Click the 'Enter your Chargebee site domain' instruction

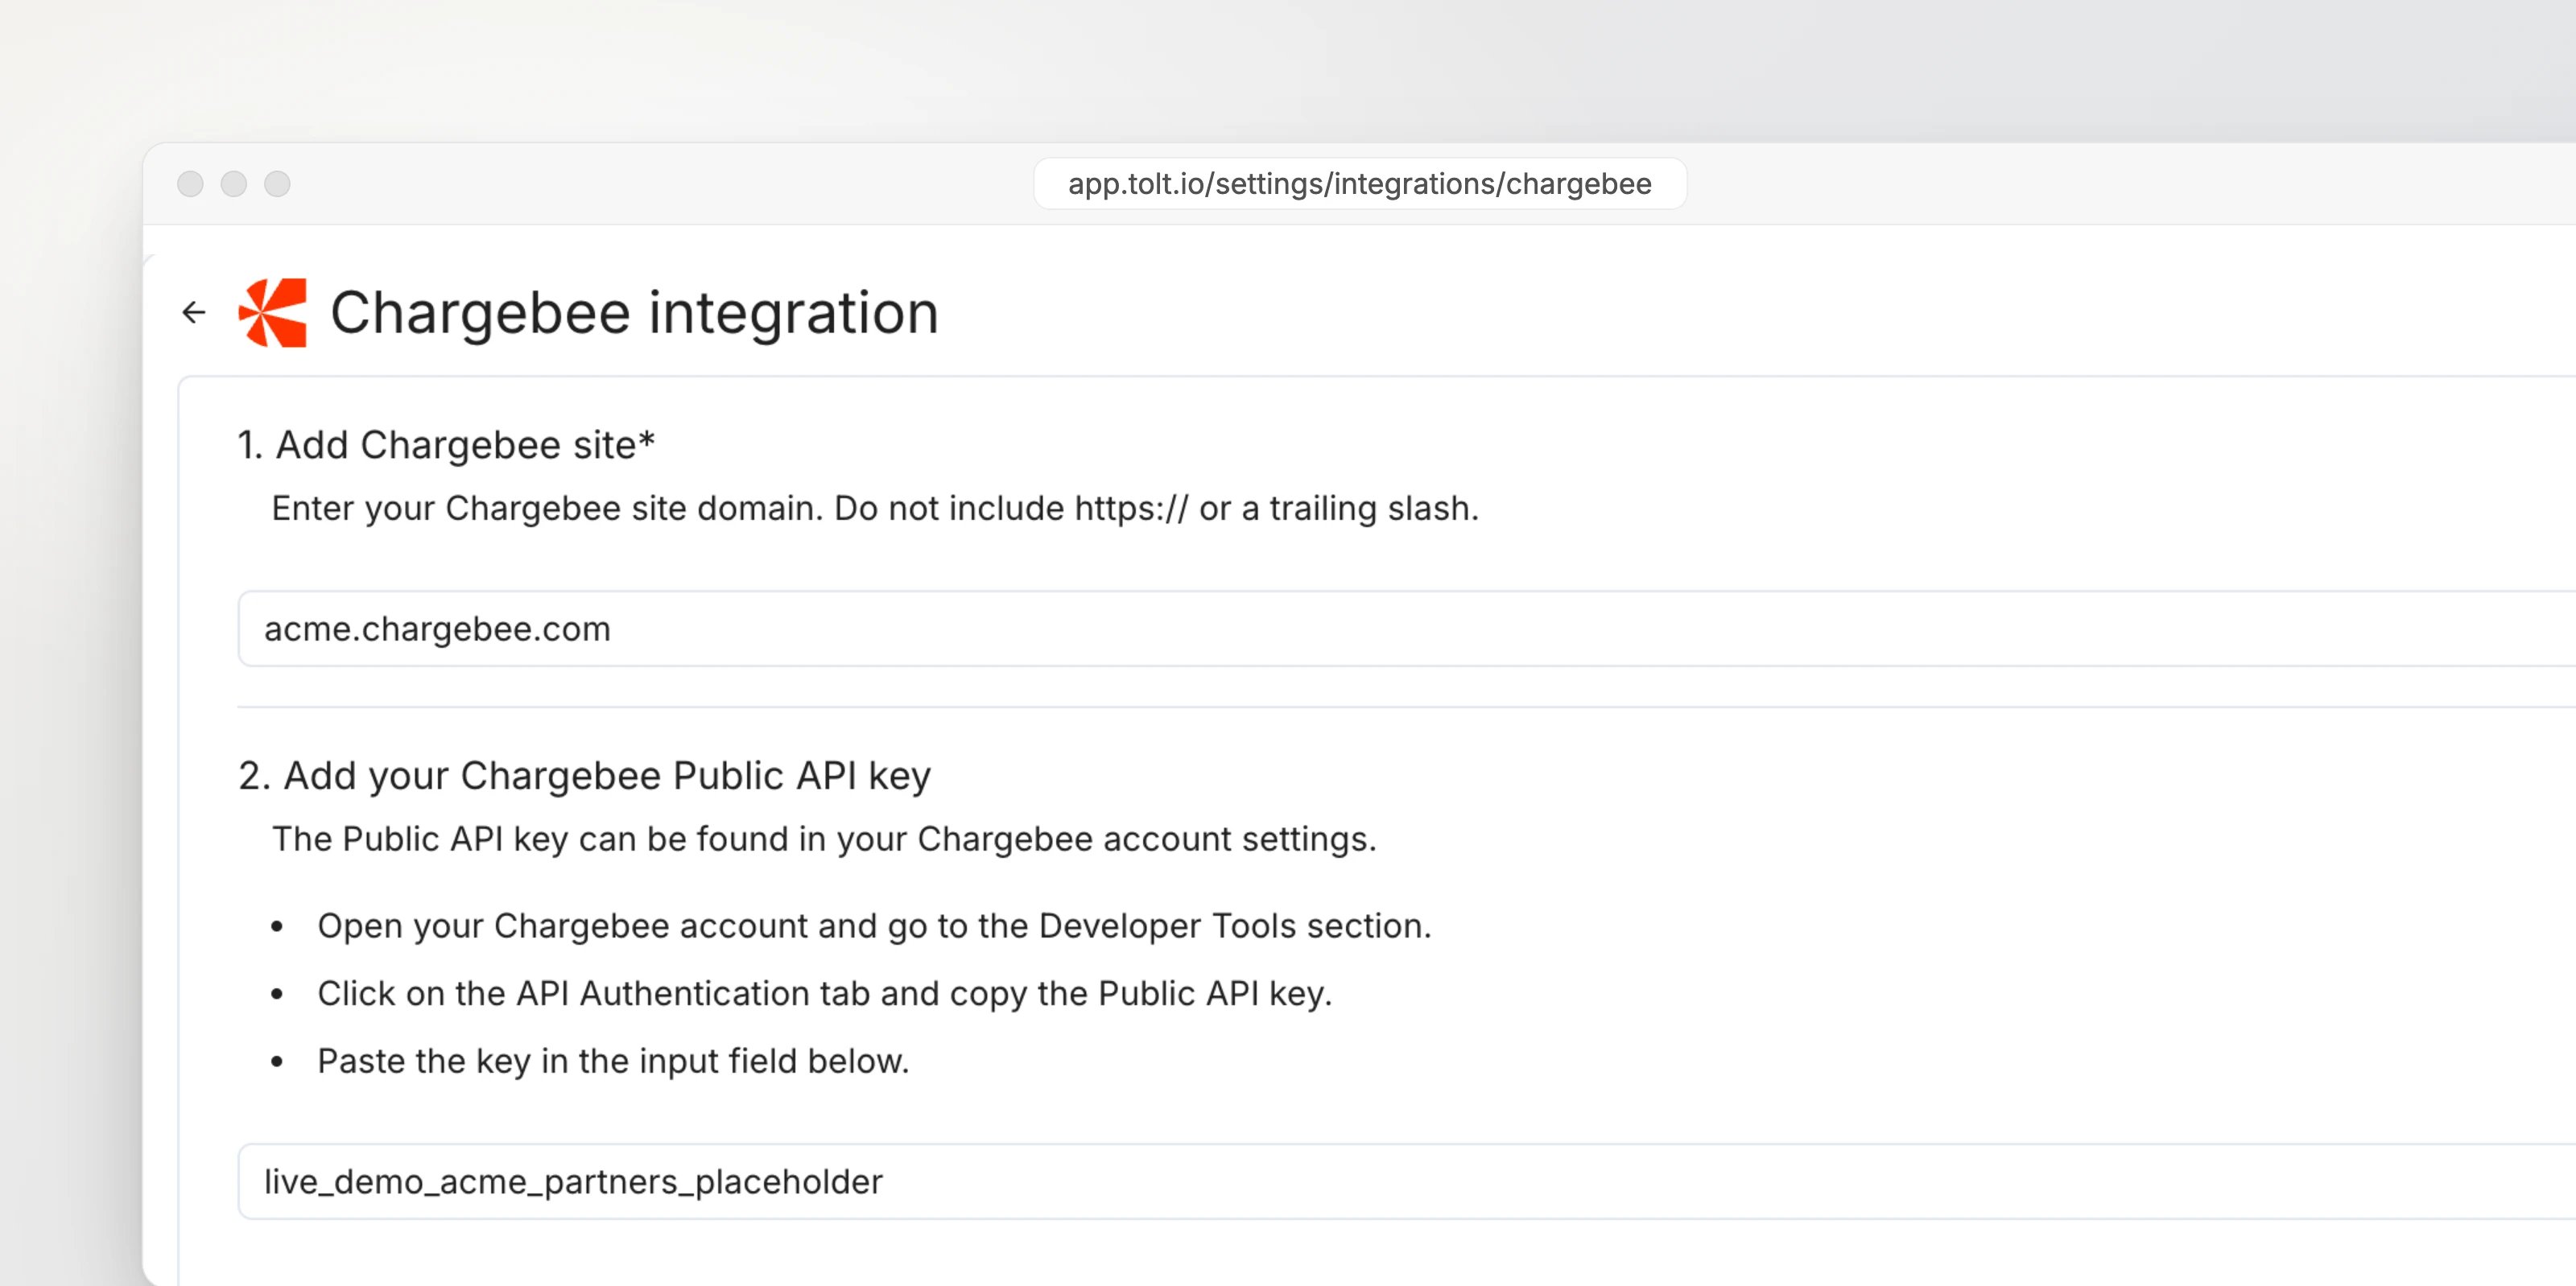click(875, 509)
